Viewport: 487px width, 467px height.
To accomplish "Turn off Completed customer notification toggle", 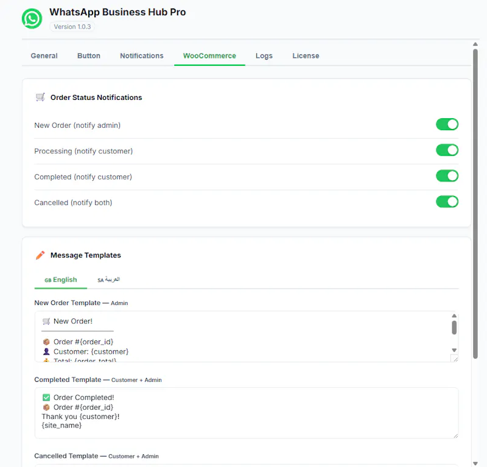I will [x=447, y=176].
